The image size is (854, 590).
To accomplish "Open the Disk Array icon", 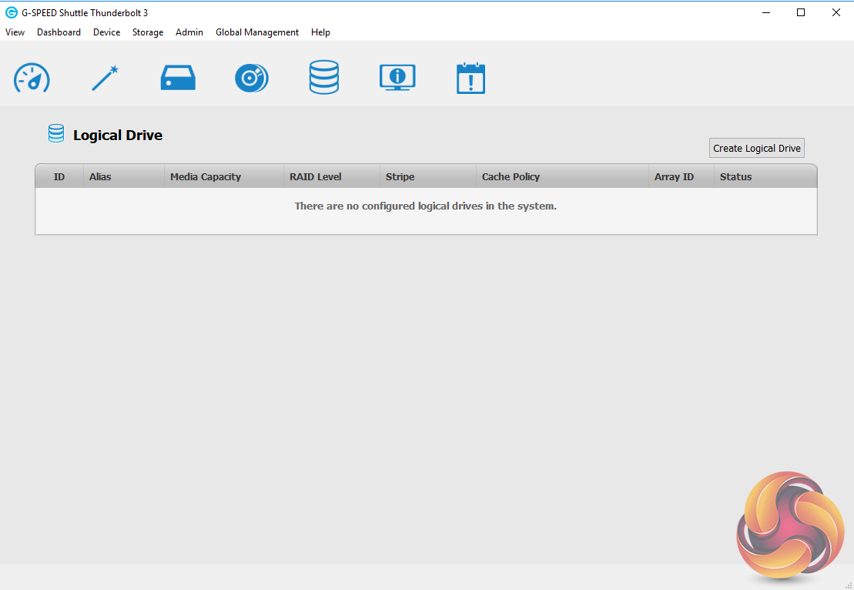I will 252,78.
